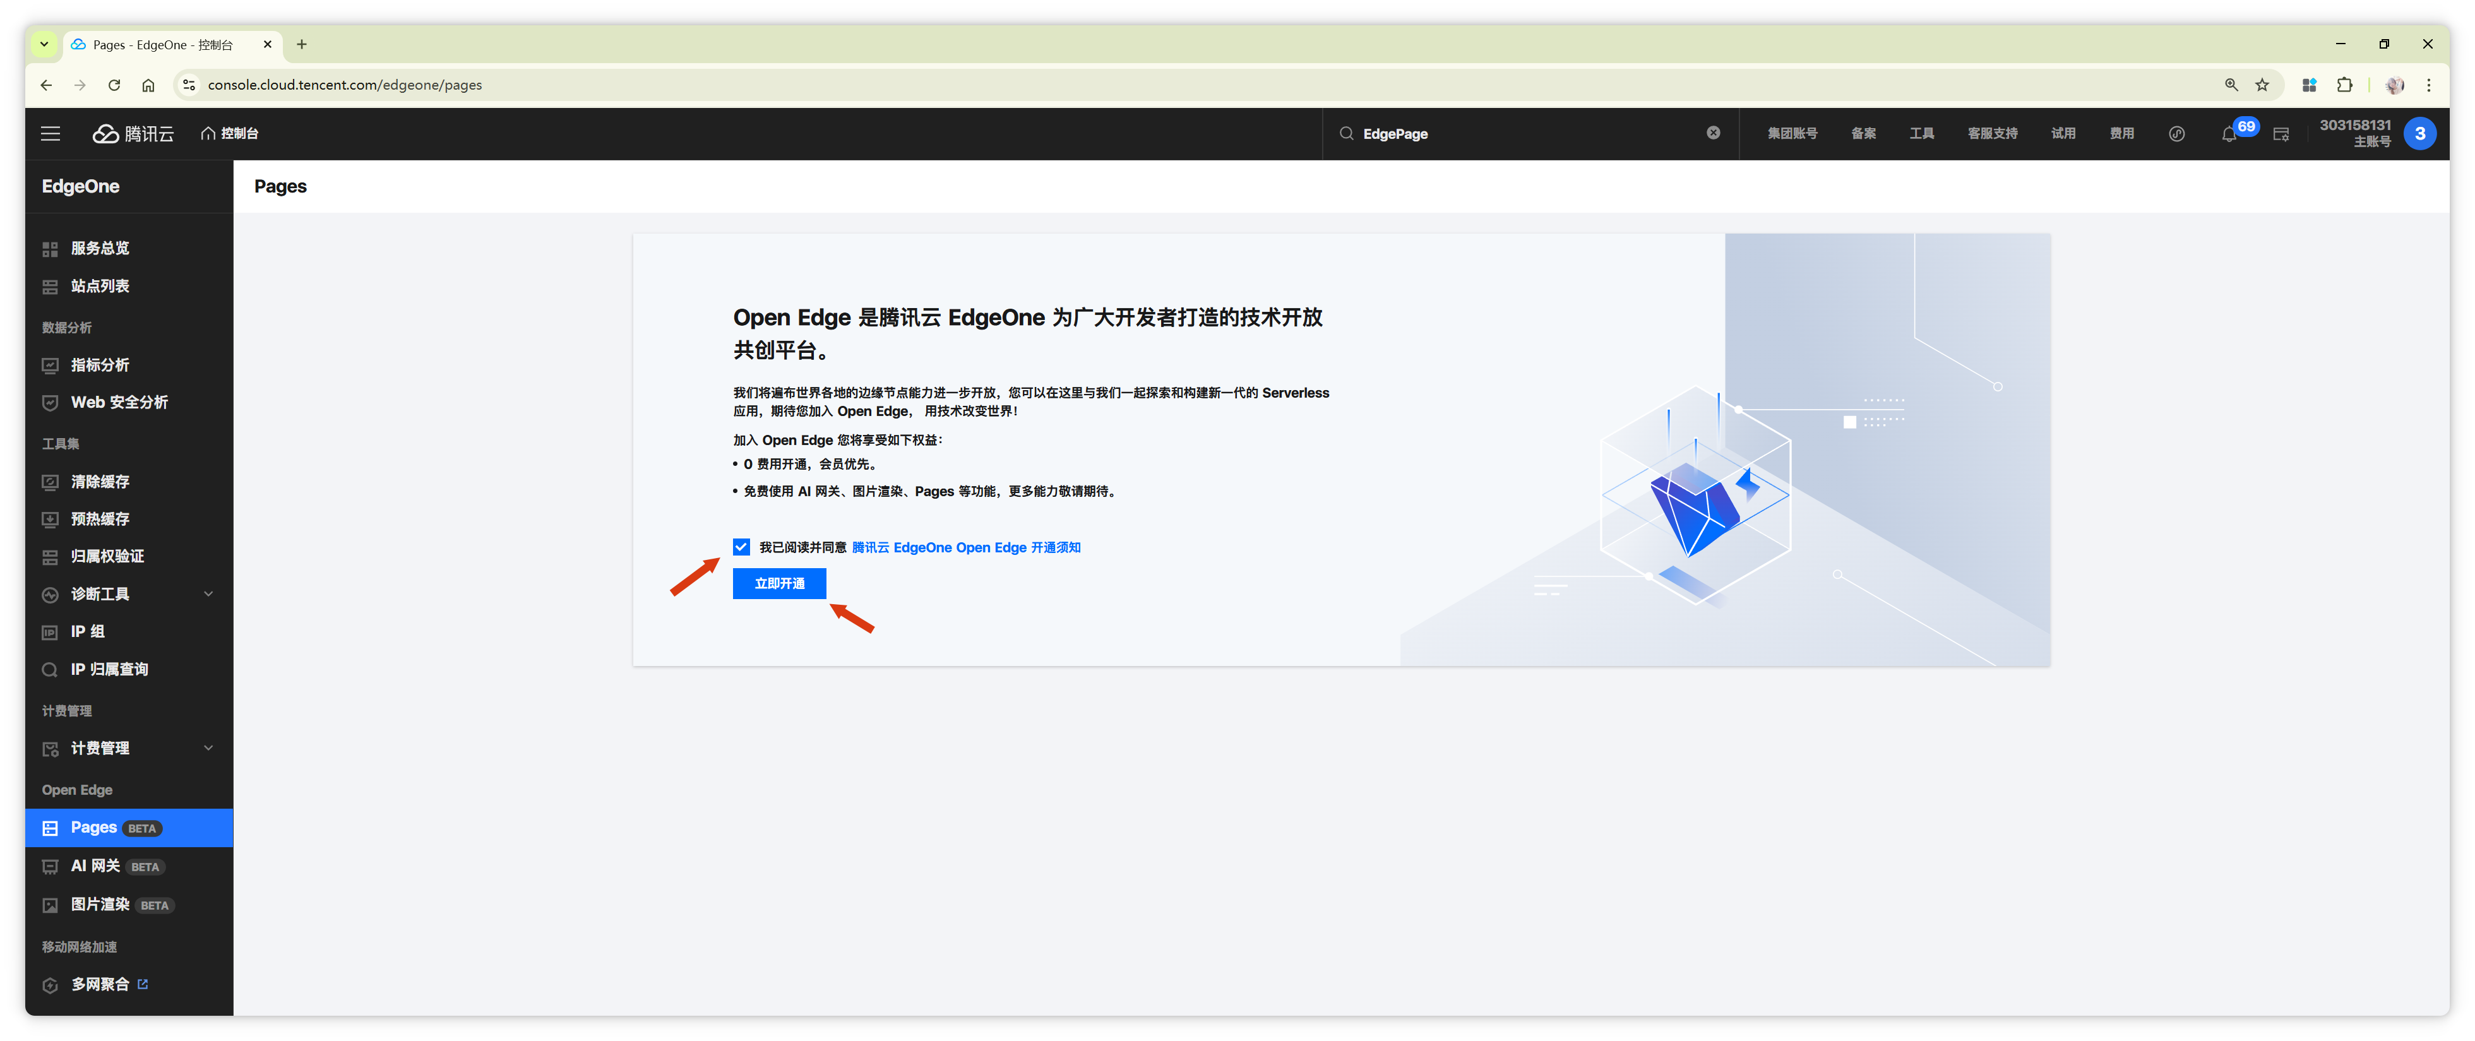The image size is (2475, 1041).
Task: Select AI 网关 in sidebar
Action: (x=95, y=866)
